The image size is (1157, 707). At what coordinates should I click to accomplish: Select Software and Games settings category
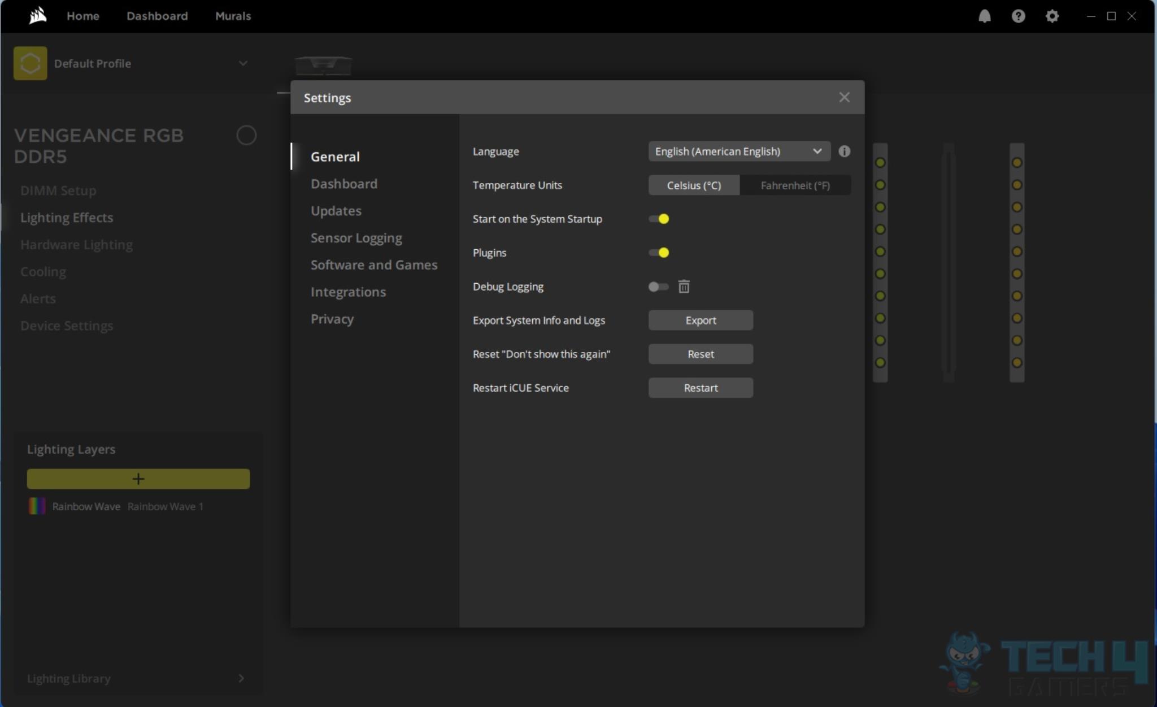[x=374, y=265]
